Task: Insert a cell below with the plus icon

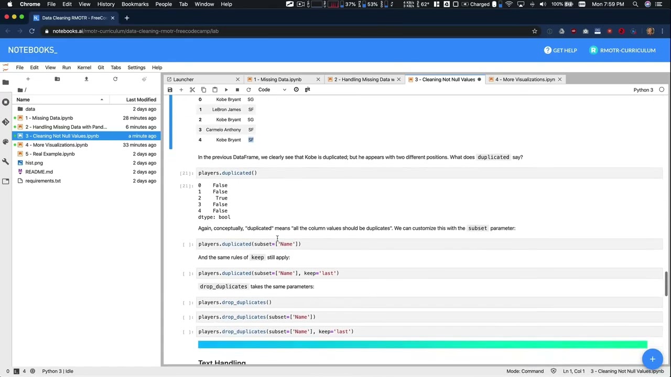Action: (181, 90)
